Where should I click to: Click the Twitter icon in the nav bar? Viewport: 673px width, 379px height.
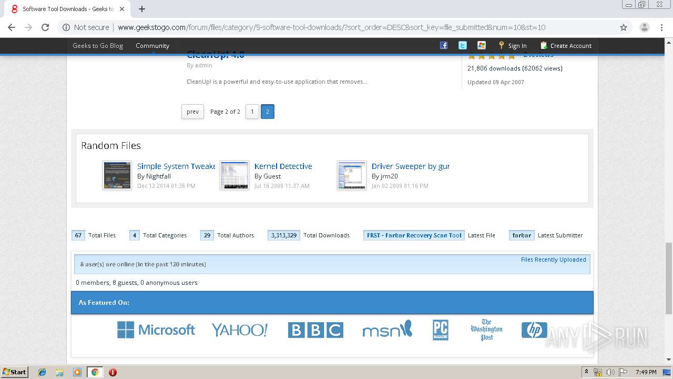click(x=463, y=45)
